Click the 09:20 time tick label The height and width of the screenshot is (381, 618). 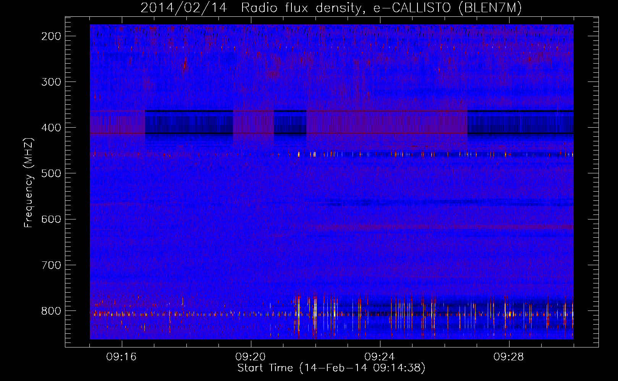[x=251, y=357]
